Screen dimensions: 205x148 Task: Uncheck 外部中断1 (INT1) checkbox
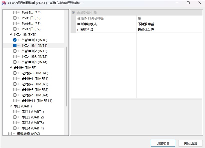(x=15, y=45)
